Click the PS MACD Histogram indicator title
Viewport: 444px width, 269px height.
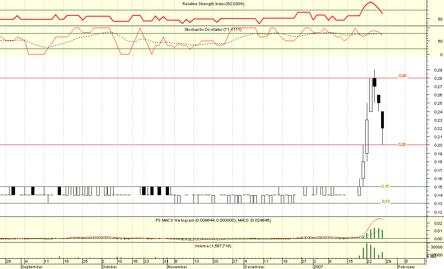pyautogui.click(x=213, y=220)
